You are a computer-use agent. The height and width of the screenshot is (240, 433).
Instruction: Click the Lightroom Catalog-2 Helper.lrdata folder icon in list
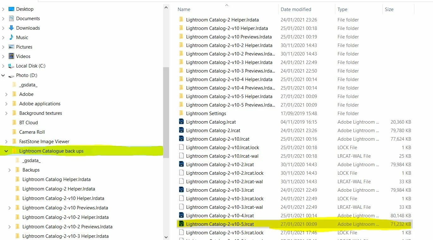[181, 20]
